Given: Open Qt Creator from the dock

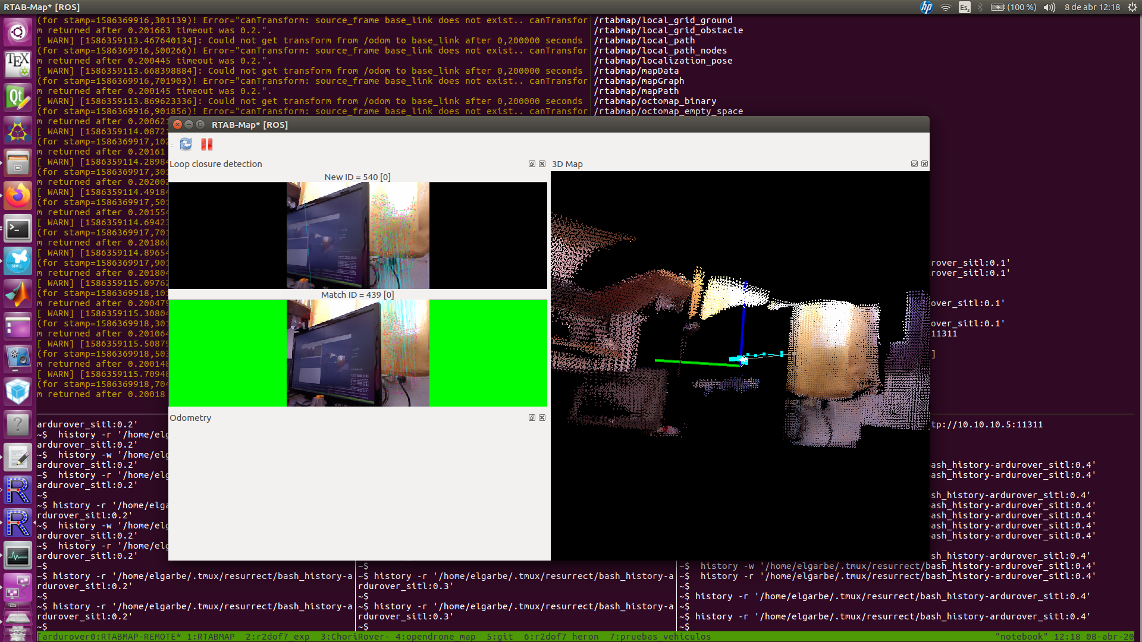Looking at the screenshot, I should pos(18,97).
